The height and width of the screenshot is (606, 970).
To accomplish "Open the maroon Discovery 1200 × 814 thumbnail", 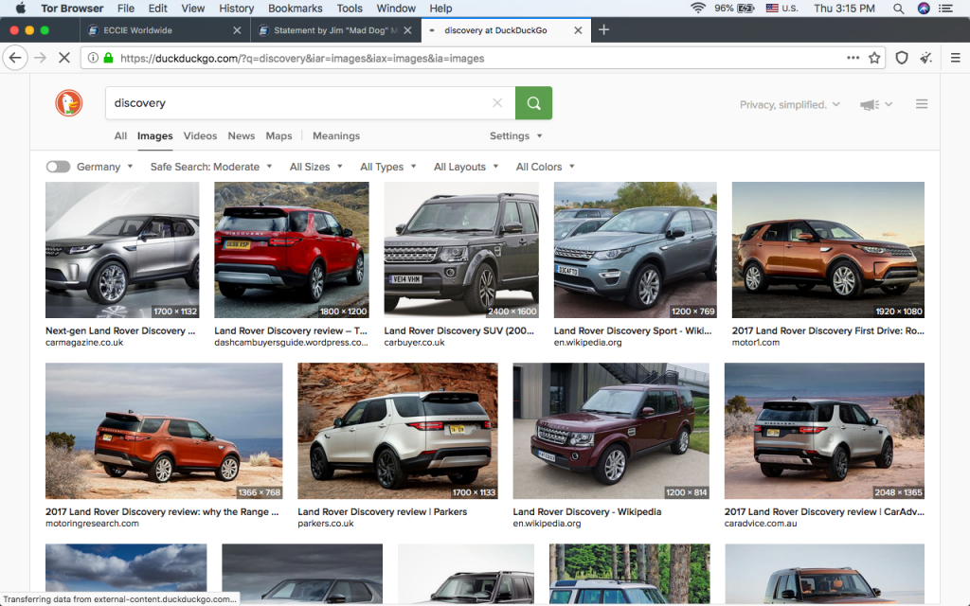I will pos(611,431).
